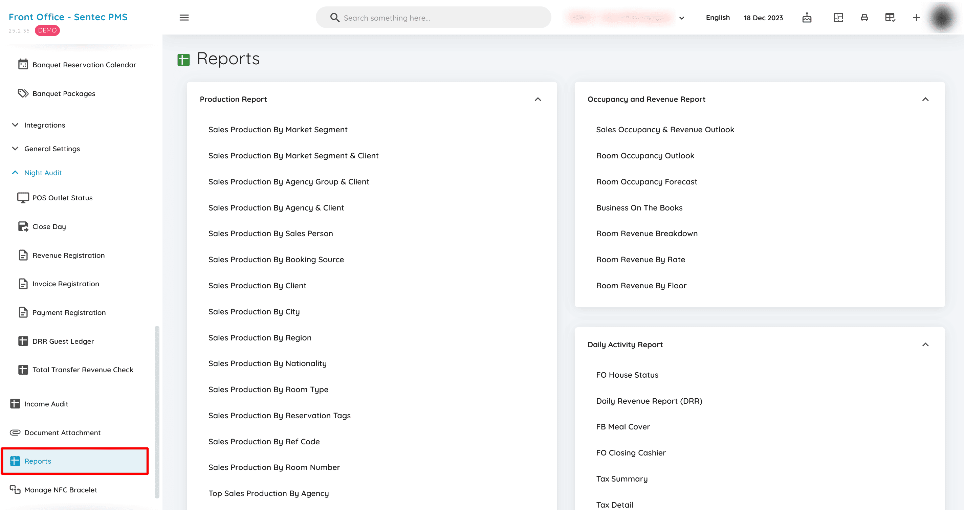
Task: Open Room Revenue By Floor report
Action: 641,286
